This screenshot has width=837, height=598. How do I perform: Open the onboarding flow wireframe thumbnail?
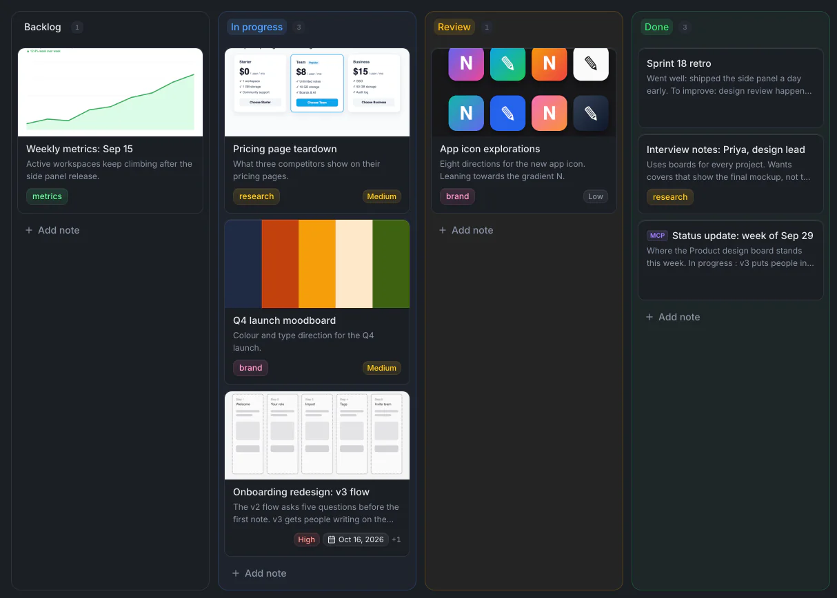coord(317,435)
